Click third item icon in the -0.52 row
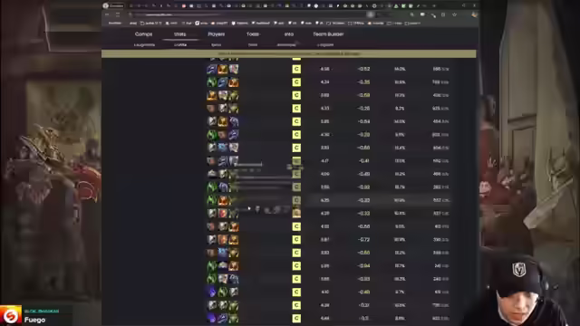Image resolution: width=580 pixels, height=326 pixels. (x=234, y=69)
